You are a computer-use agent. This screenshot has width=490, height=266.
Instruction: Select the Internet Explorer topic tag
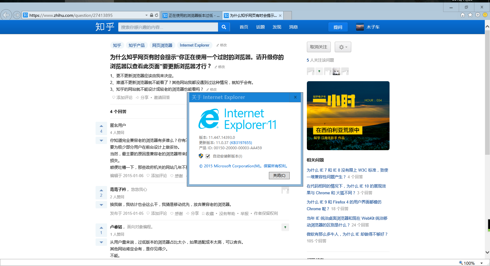pyautogui.click(x=195, y=45)
